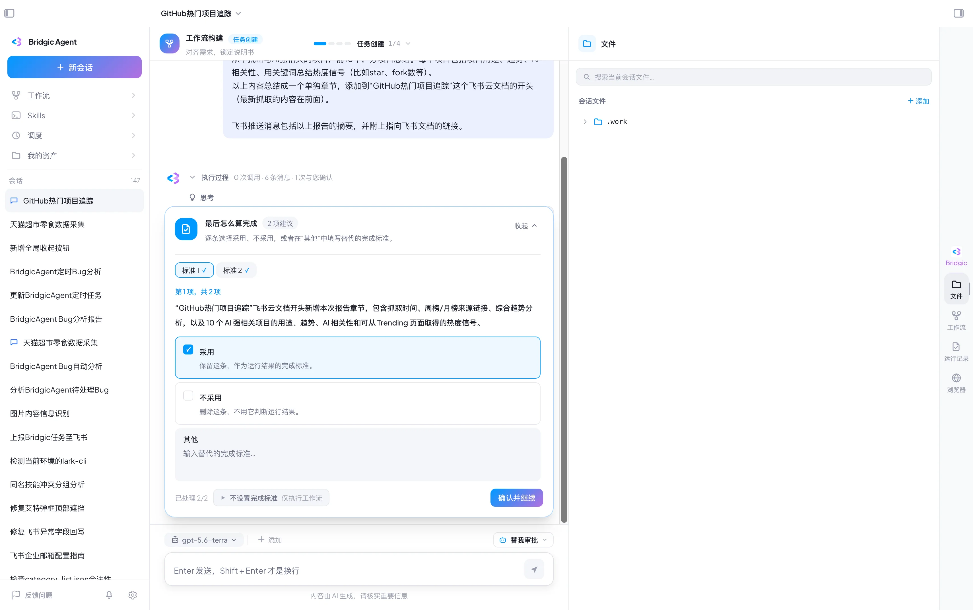The height and width of the screenshot is (610, 973).
Task: Click the 新会话 button
Action: pyautogui.click(x=74, y=67)
